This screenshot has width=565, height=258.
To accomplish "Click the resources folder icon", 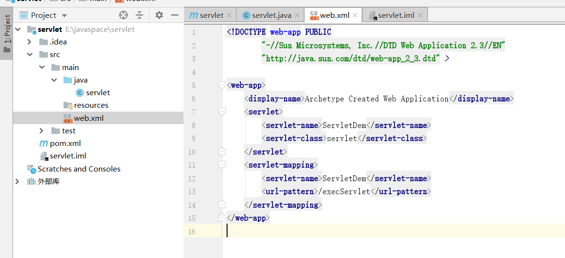I will [x=68, y=105].
